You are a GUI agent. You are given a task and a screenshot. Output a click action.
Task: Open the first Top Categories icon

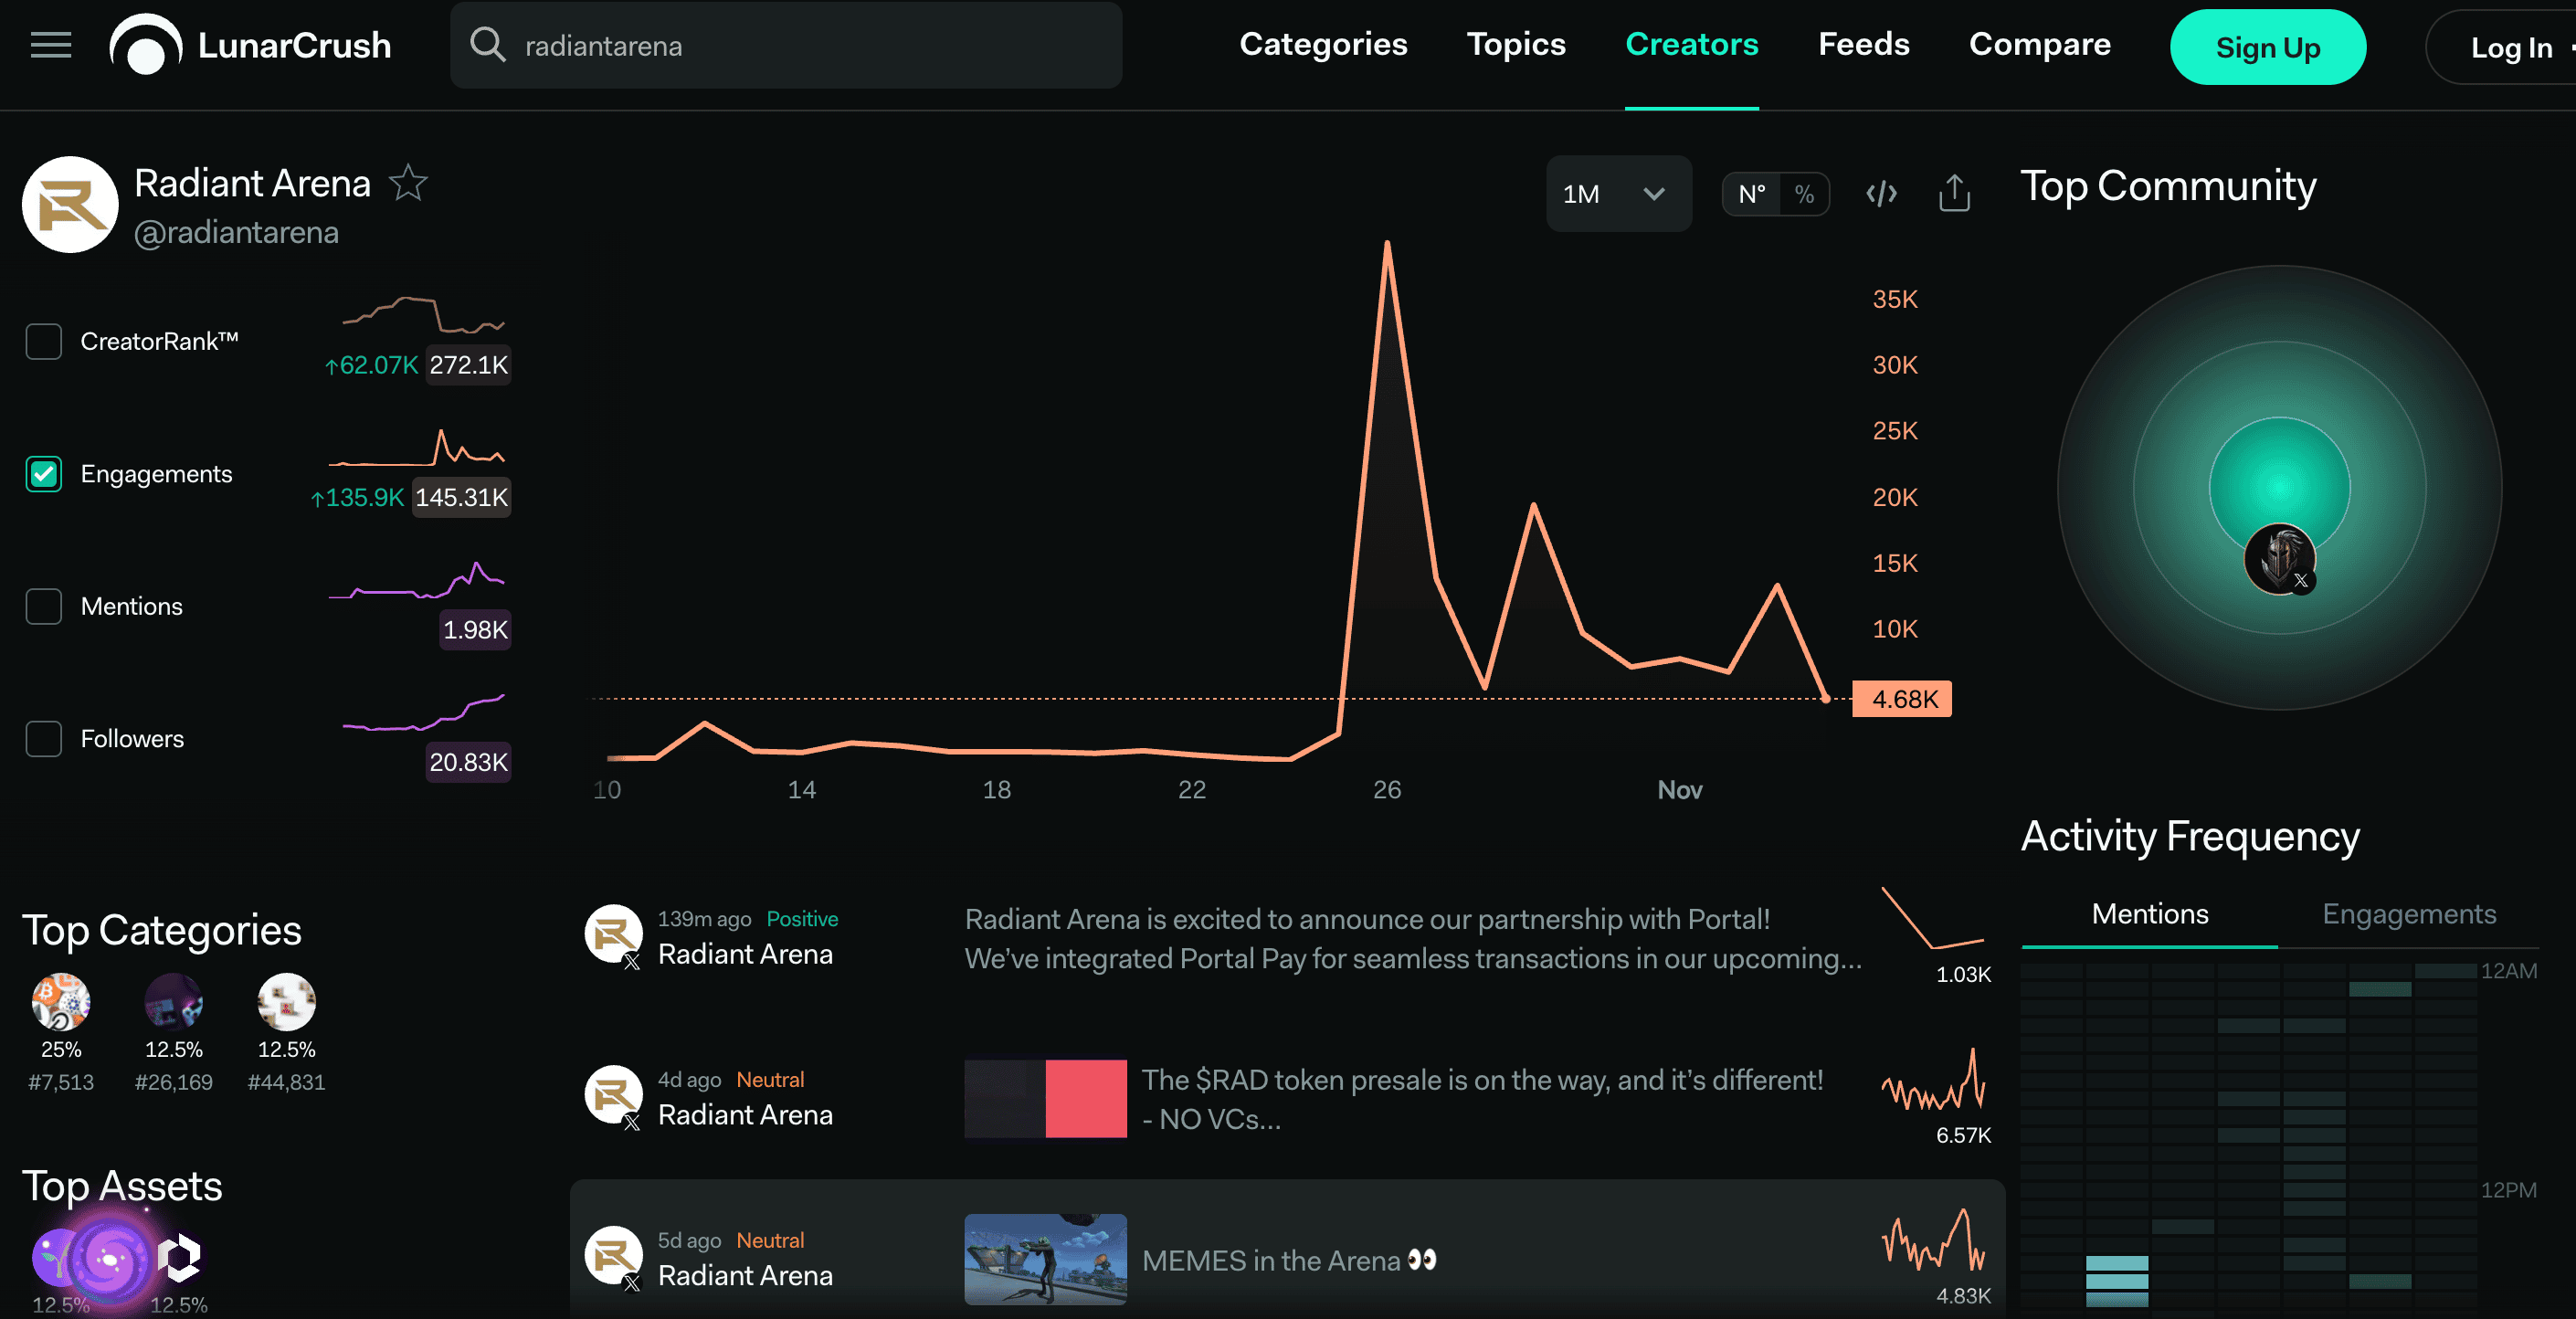[x=61, y=1002]
